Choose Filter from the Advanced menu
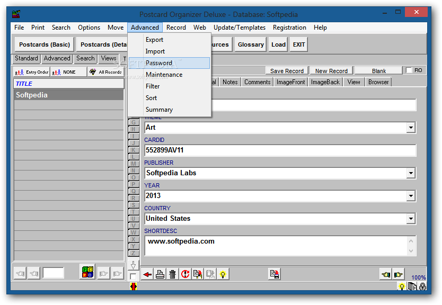The image size is (442, 305). point(170,86)
